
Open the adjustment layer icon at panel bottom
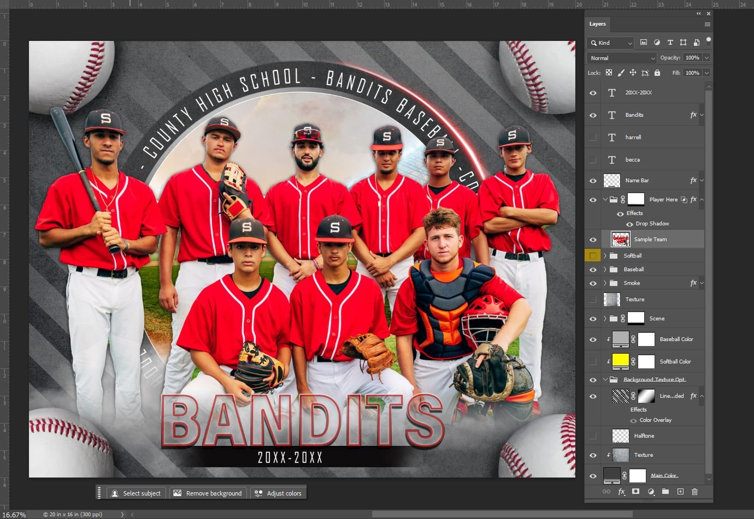(650, 492)
